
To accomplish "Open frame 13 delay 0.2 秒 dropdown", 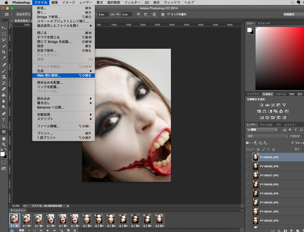I will pyautogui.click(x=160, y=226).
